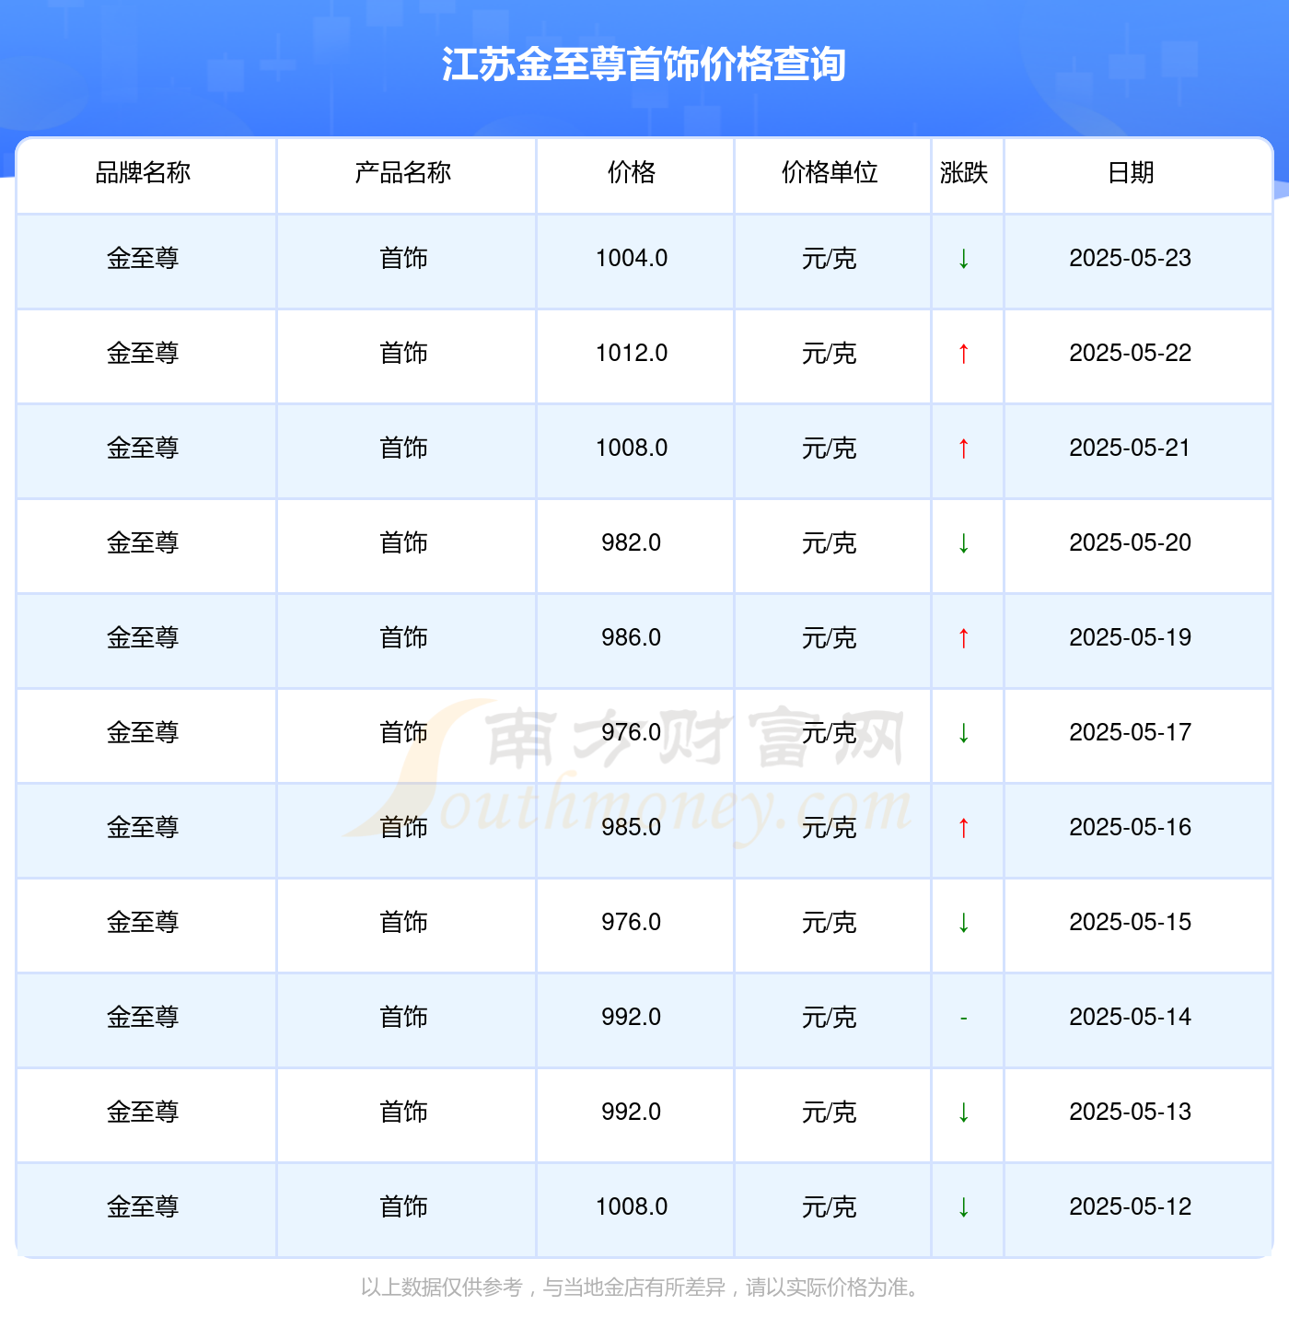Select the price 992.0 for 2025-05-14
Image resolution: width=1289 pixels, height=1340 pixels.
(632, 1018)
